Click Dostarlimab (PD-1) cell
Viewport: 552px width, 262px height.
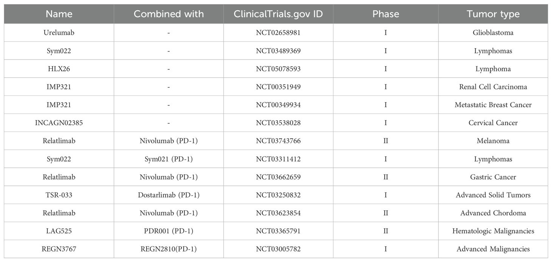169,195
